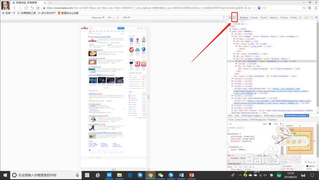Open the DevTools three-dot customize menu

coord(312,18)
